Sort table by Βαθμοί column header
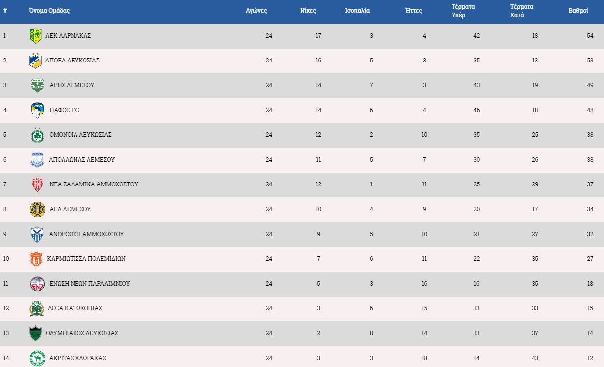This screenshot has height=367, width=604. pos(578,11)
